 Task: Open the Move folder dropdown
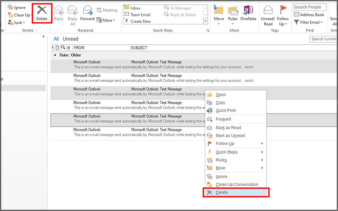point(219,15)
